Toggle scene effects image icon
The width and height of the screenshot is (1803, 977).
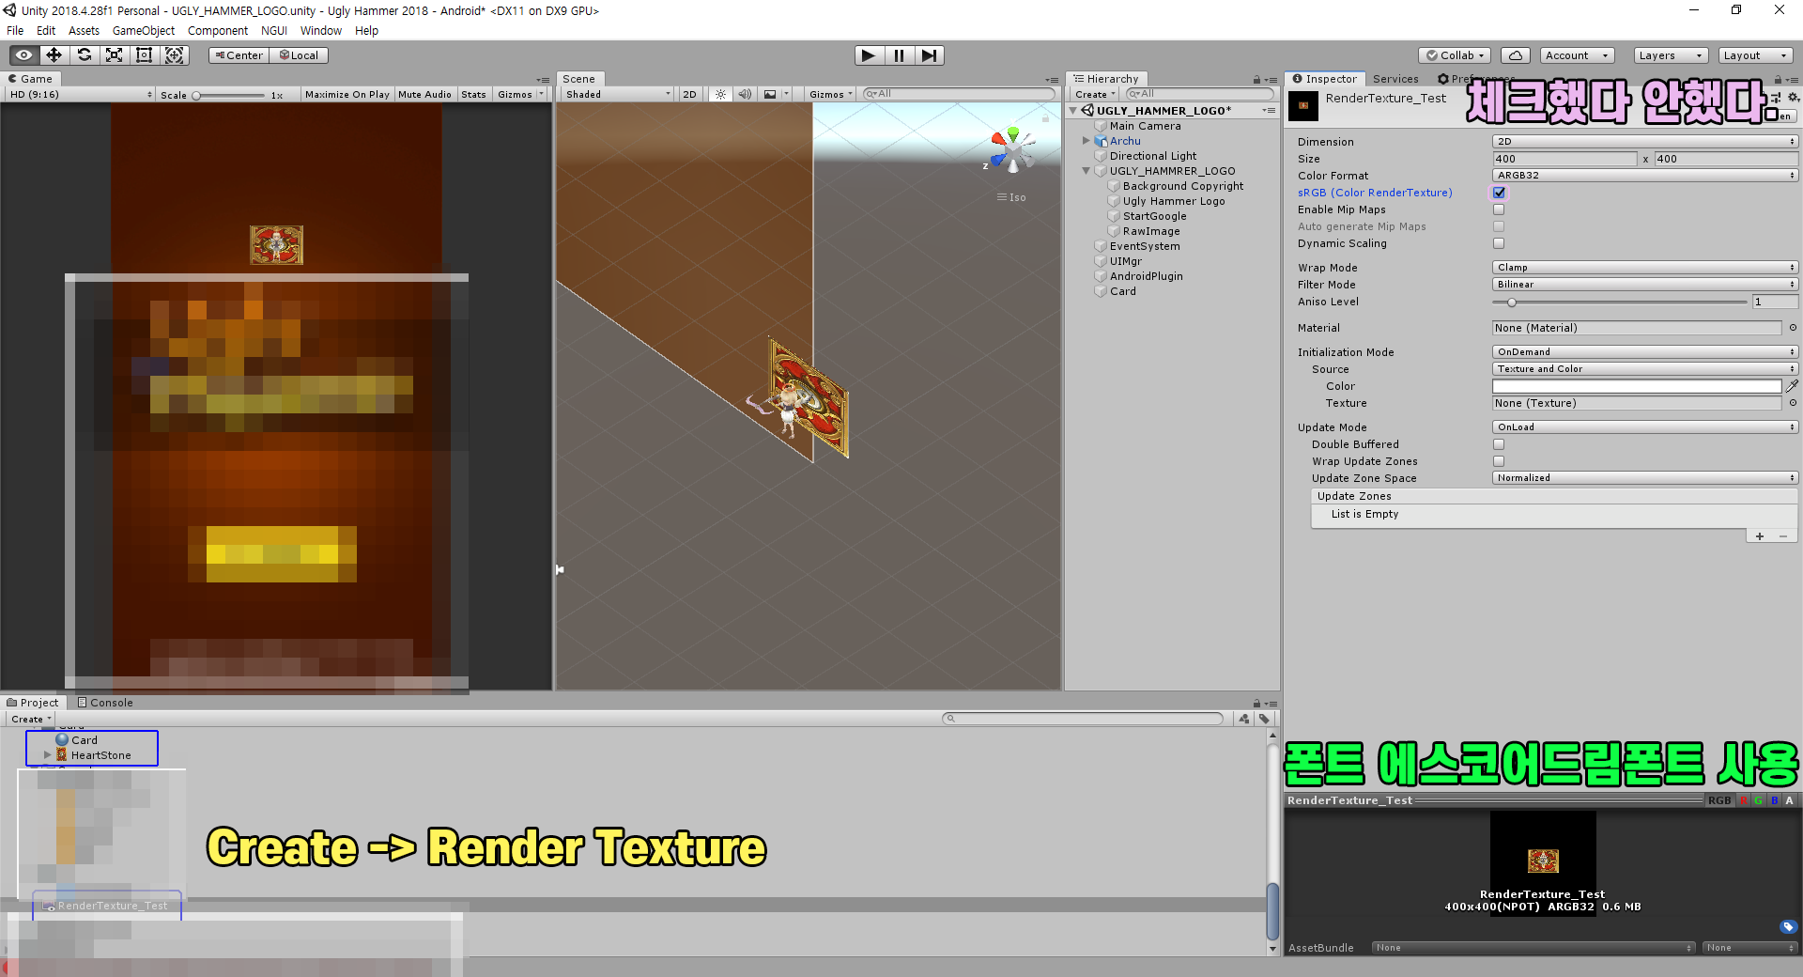click(770, 94)
